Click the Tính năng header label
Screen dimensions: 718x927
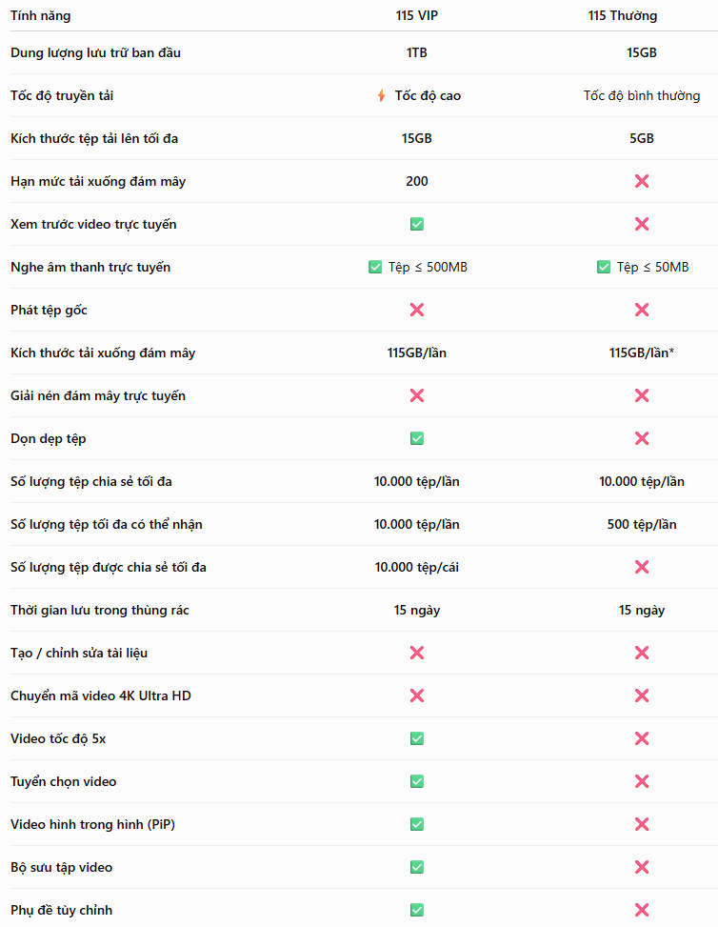click(x=40, y=15)
